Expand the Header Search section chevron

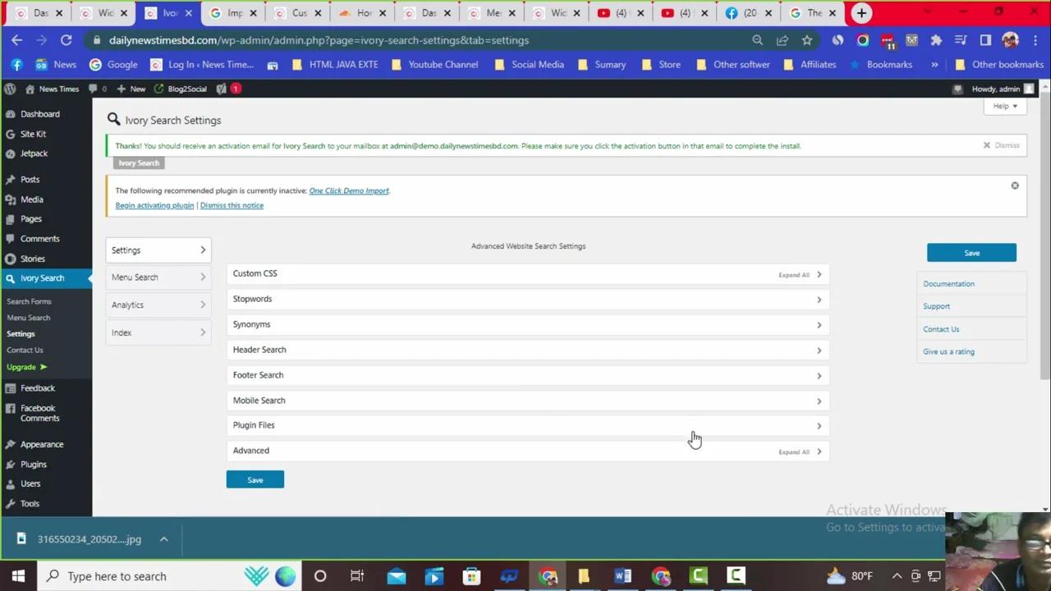point(819,350)
